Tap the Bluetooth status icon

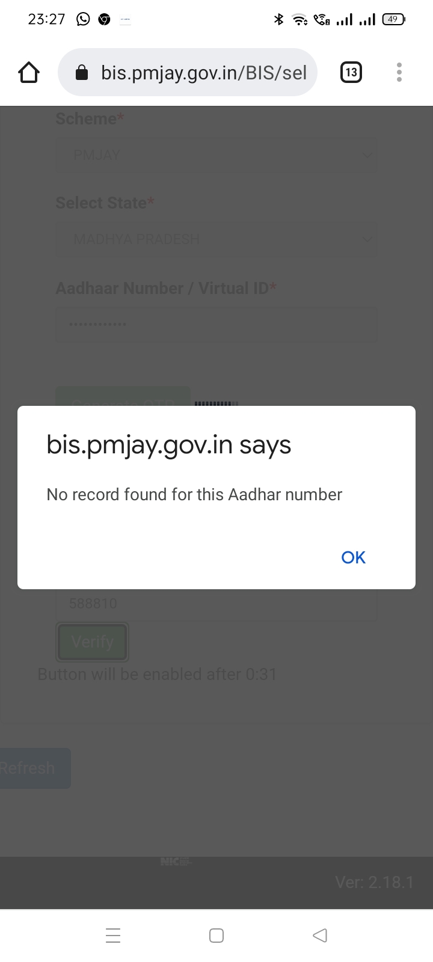pos(278,19)
